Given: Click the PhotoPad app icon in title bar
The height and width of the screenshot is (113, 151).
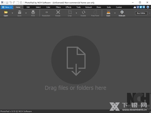Looking at the screenshot, I should coord(2,3).
